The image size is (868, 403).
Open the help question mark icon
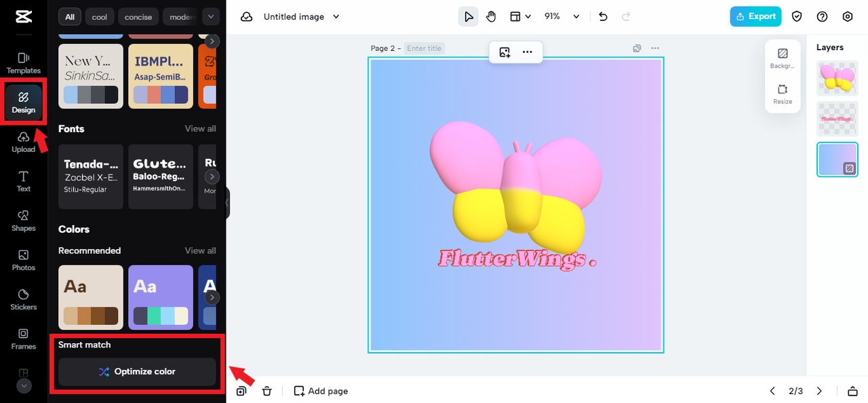click(x=823, y=16)
